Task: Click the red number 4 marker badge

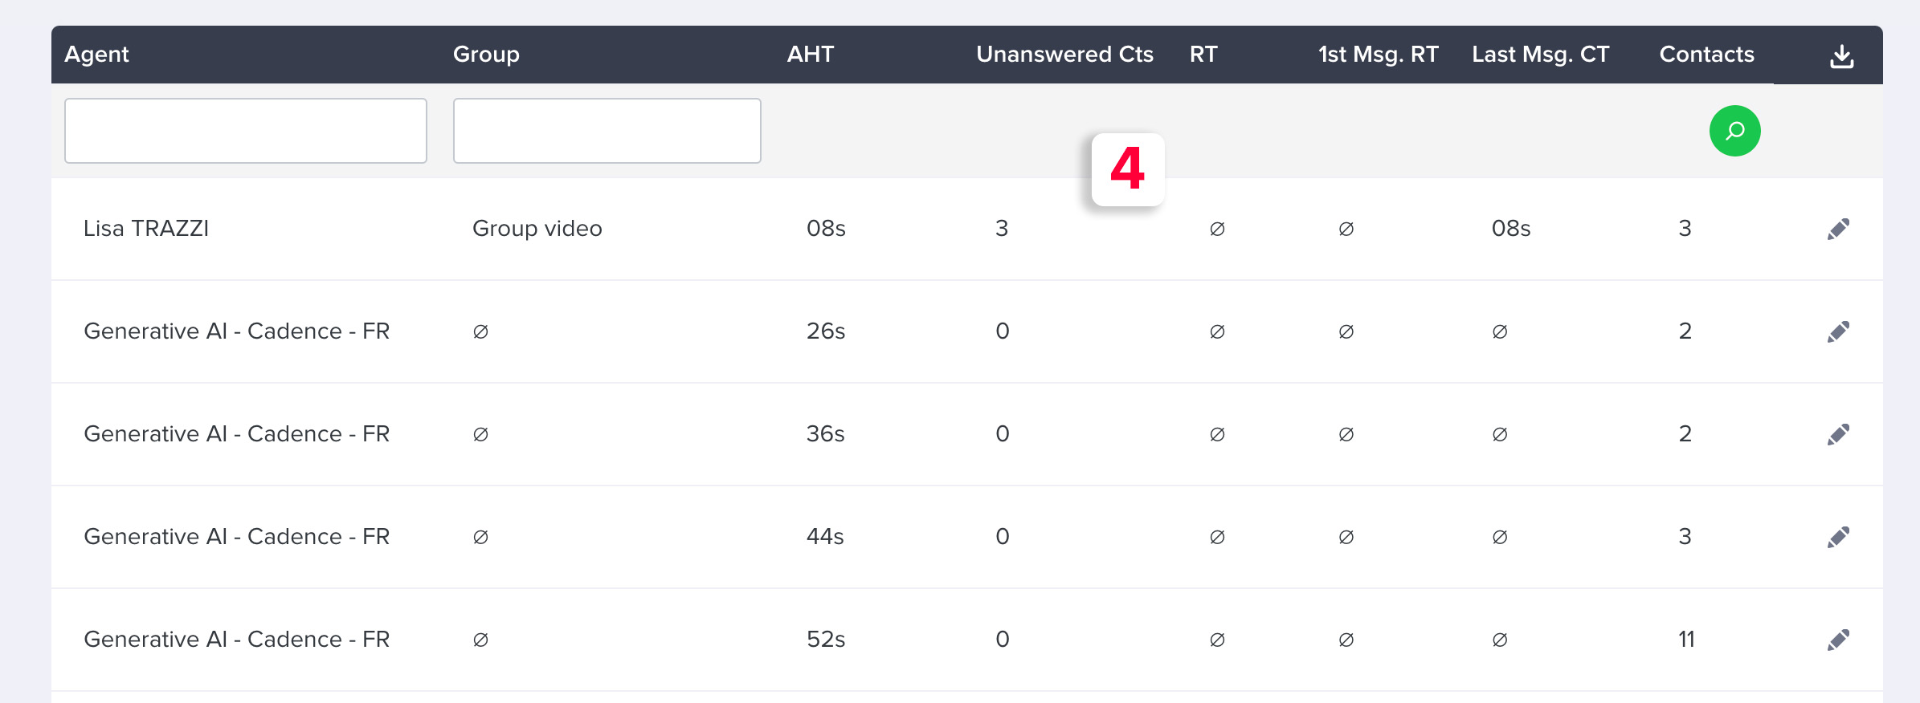Action: point(1128,169)
